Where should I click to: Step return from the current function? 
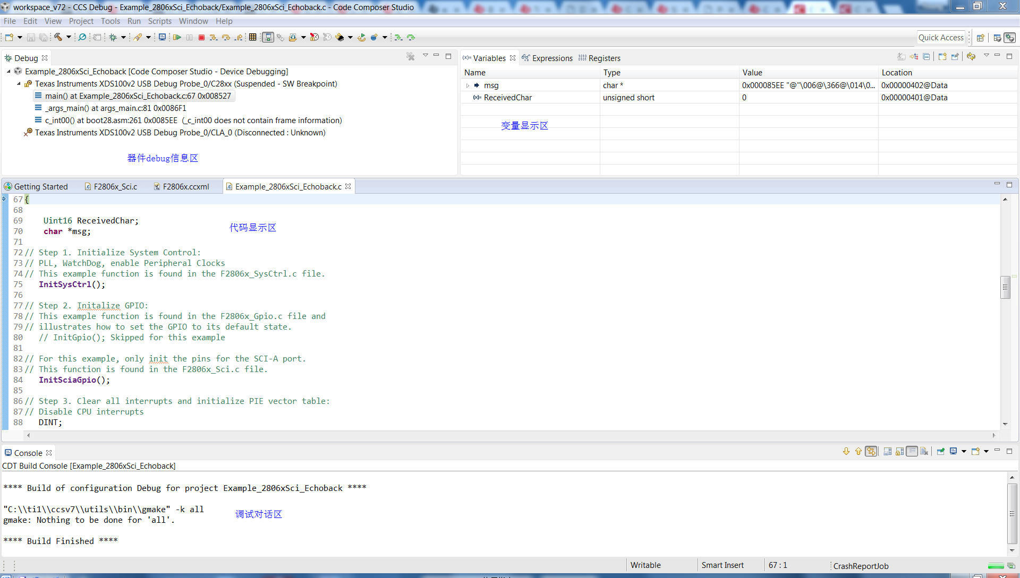coord(238,37)
